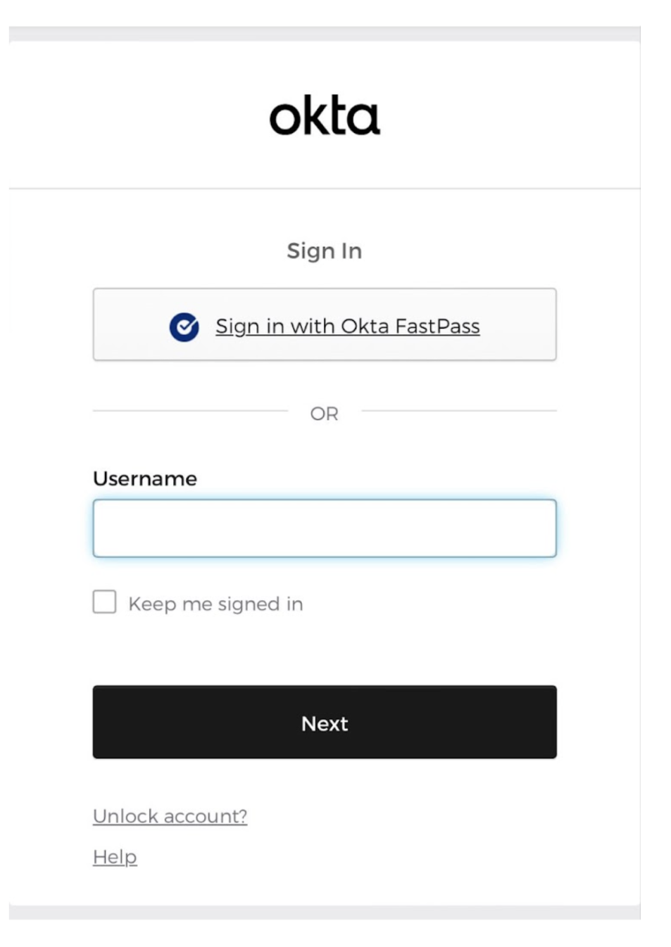This screenshot has width=671, height=947.
Task: Open the 'Unlock account?' link
Action: click(170, 816)
